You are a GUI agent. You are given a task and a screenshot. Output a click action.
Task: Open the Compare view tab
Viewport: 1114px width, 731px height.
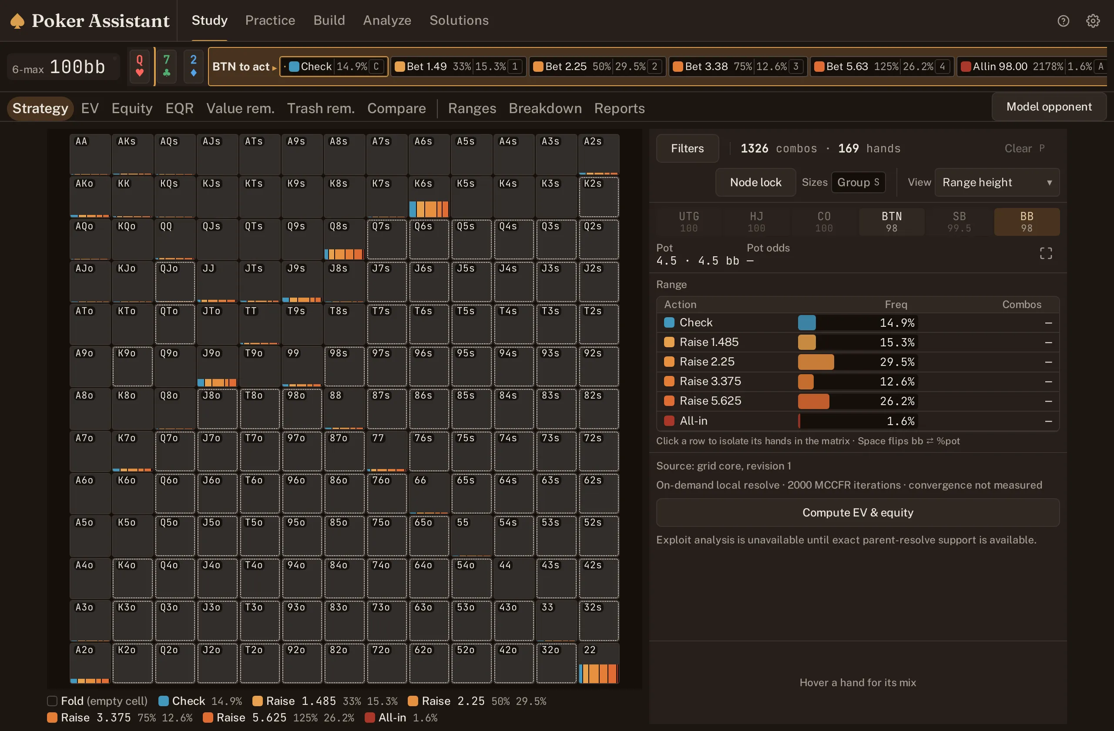(x=396, y=108)
